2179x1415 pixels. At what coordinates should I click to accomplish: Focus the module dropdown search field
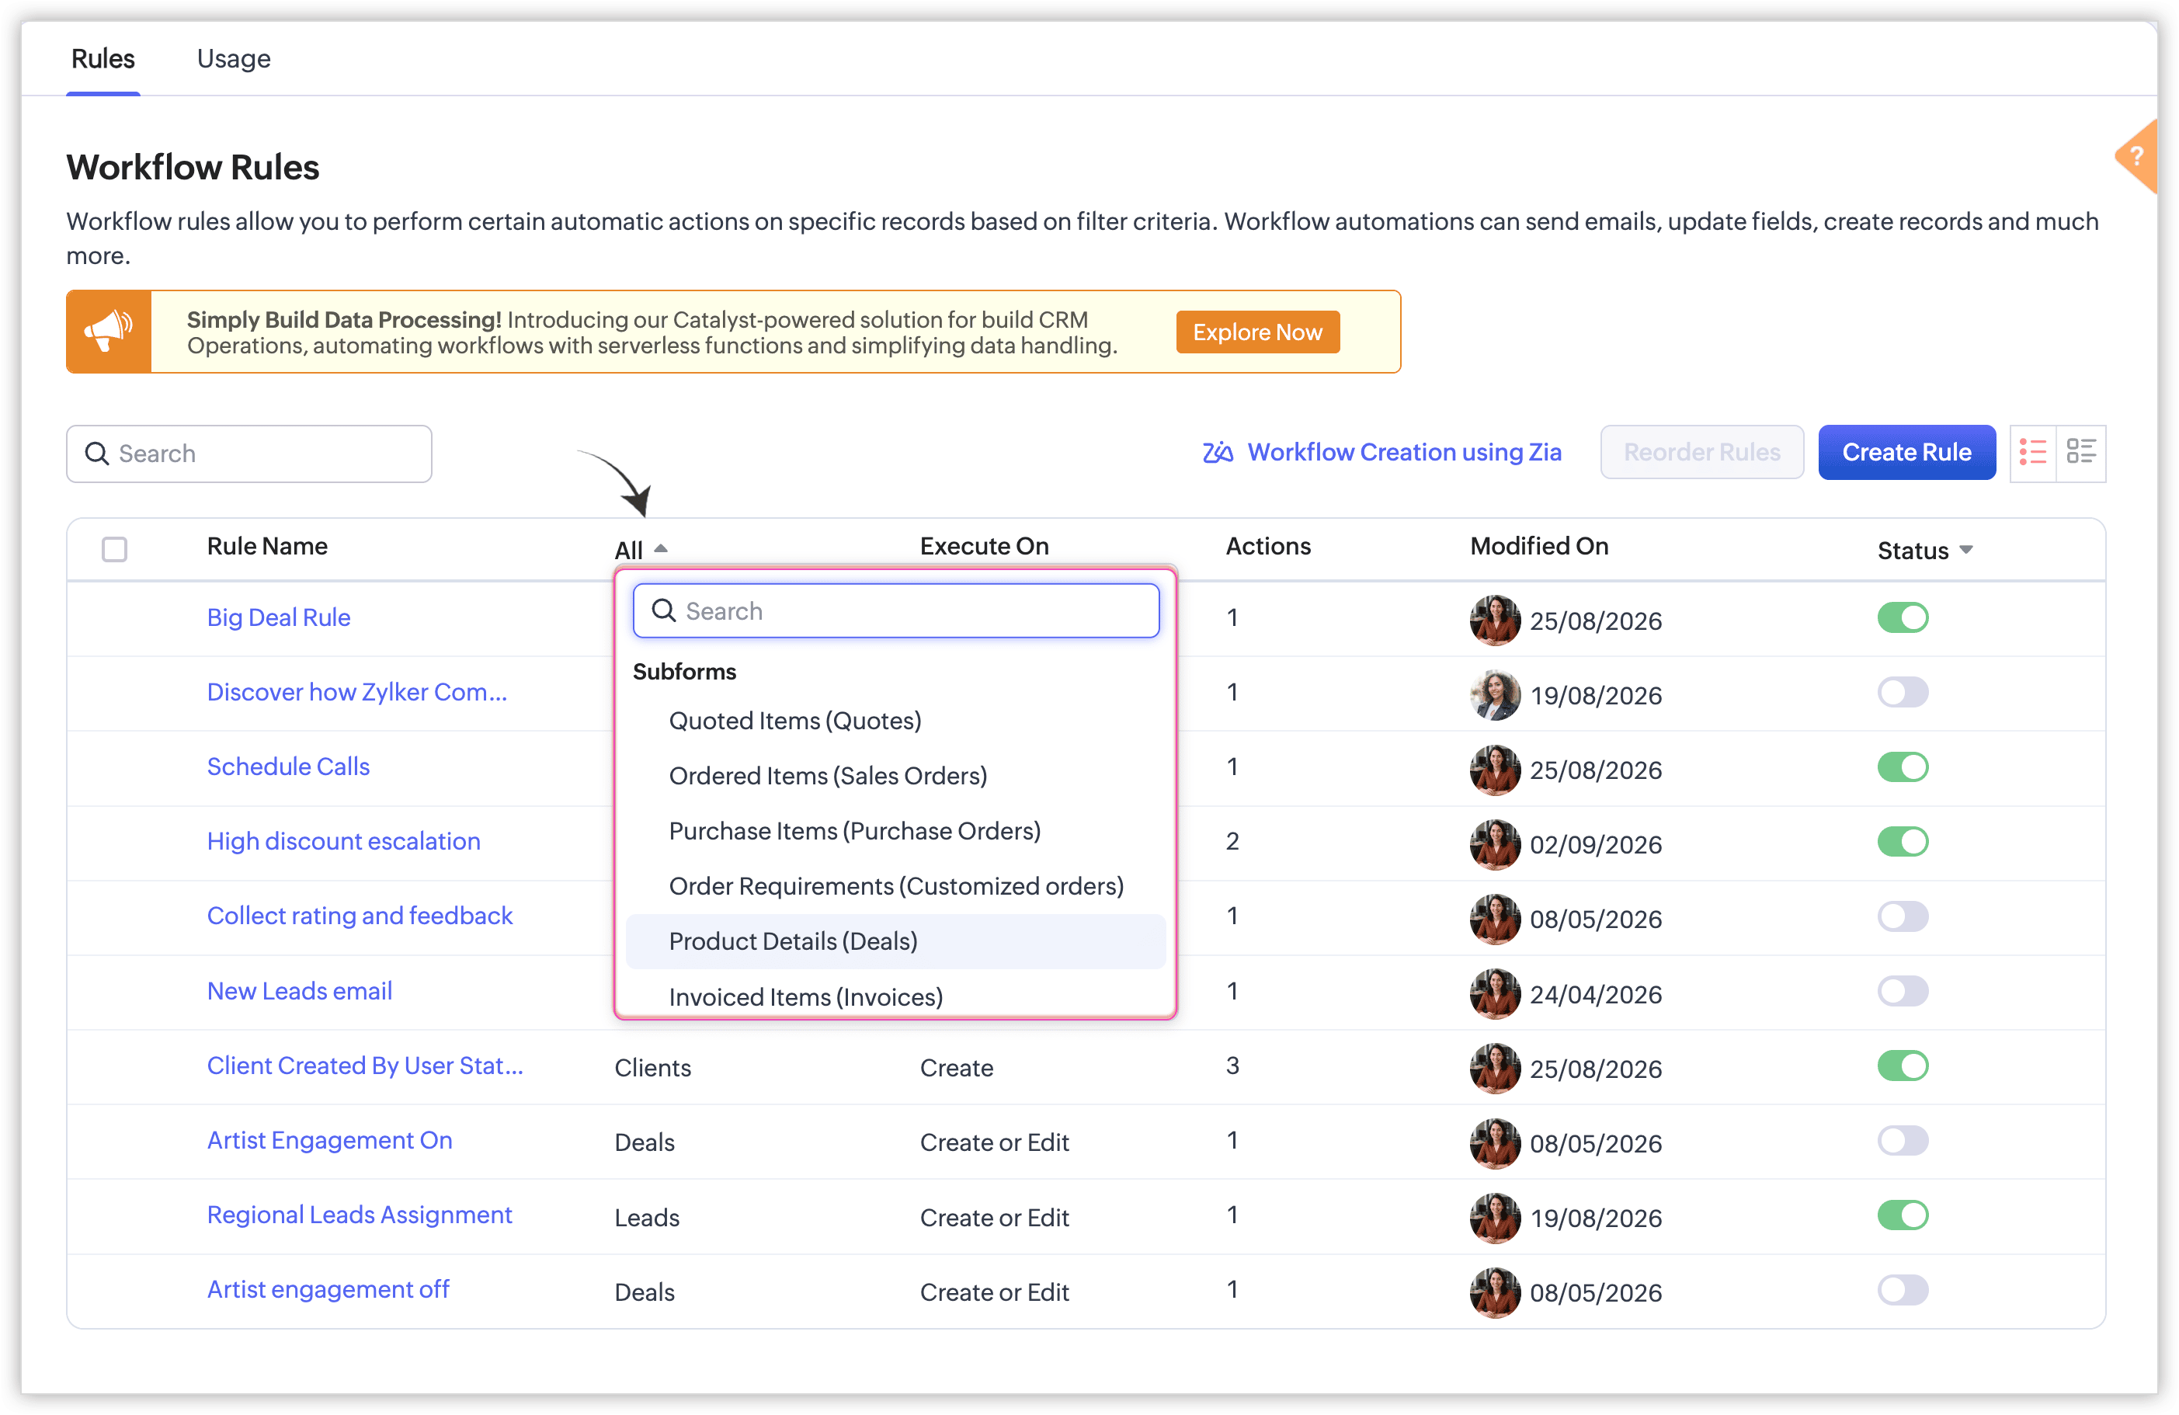coord(895,611)
